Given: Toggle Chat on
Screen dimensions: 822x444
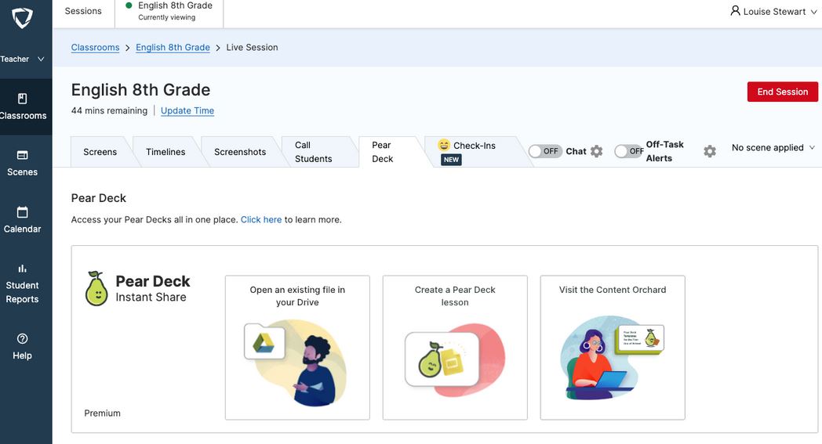Looking at the screenshot, I should click(545, 151).
